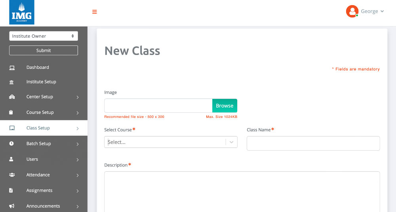
Task: Open the Institute Owner role dropdown
Action: pos(44,36)
